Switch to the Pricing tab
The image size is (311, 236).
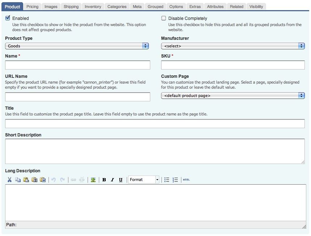click(32, 6)
